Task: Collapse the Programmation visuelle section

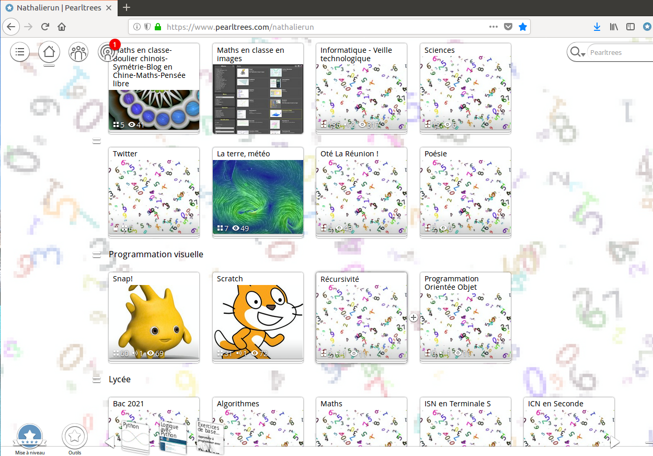Action: pyautogui.click(x=97, y=255)
